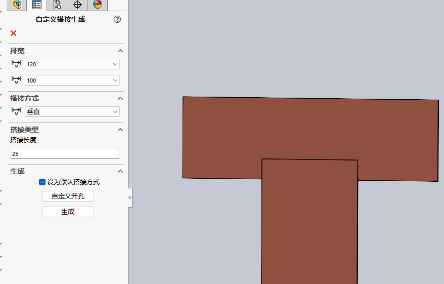Screen dimensions: 444x284
Task: Click the 生成 button
Action: (68, 212)
